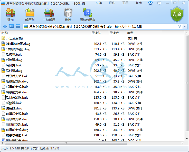Click the 160.7 KB size cell
This screenshot has height=152, width=189.
pos(100,130)
